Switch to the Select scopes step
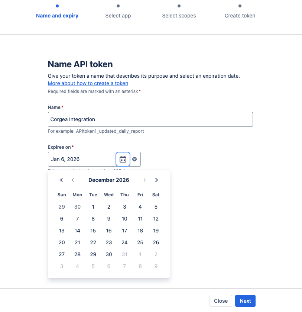 click(179, 16)
